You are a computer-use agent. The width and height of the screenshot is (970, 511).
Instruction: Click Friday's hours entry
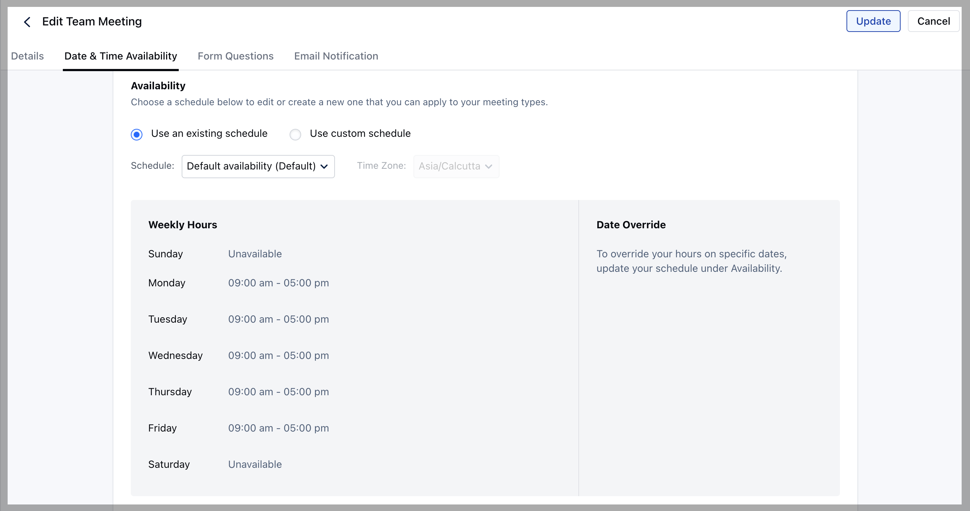[x=278, y=428]
